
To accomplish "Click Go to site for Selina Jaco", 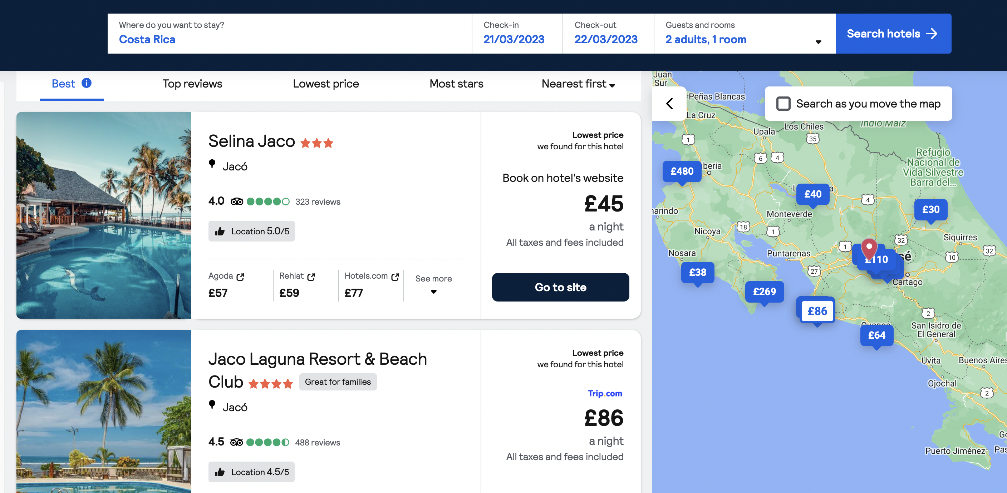I will click(560, 287).
